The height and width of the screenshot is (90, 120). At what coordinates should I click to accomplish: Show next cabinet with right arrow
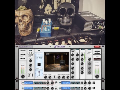point(42,65)
